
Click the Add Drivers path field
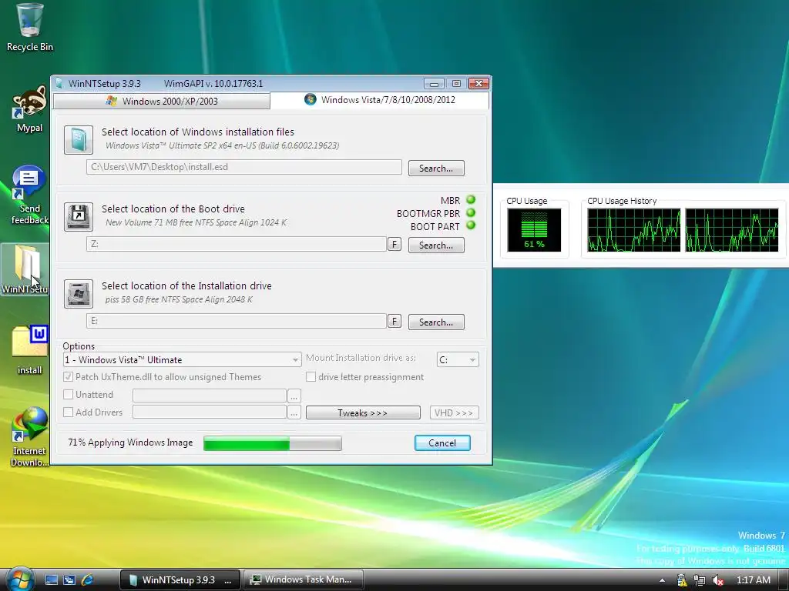210,412
